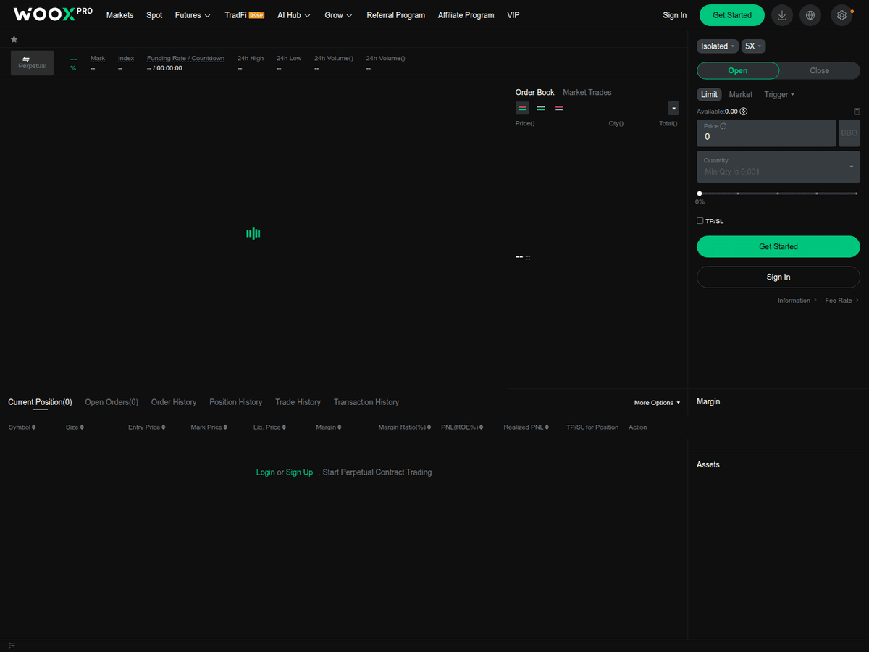Open the calculator icon in the order panel

pyautogui.click(x=857, y=112)
